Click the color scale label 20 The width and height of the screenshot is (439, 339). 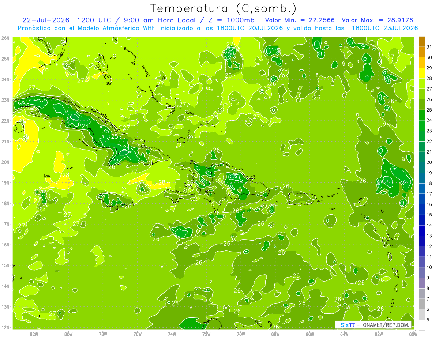429,162
